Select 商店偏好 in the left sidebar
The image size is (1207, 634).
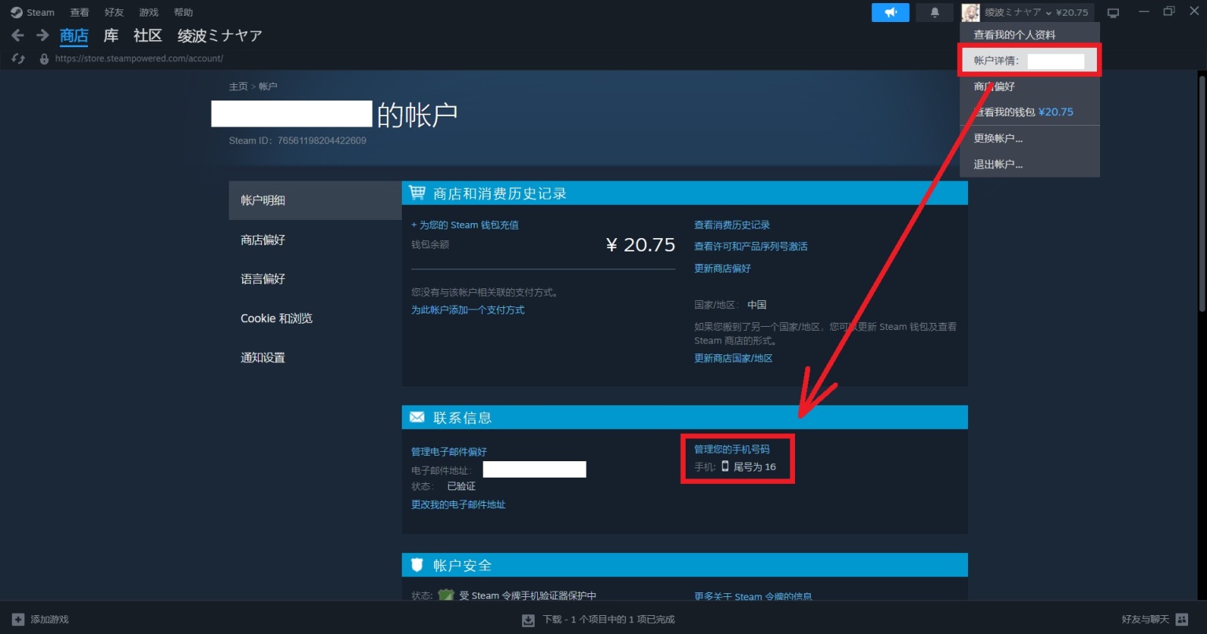pos(315,240)
